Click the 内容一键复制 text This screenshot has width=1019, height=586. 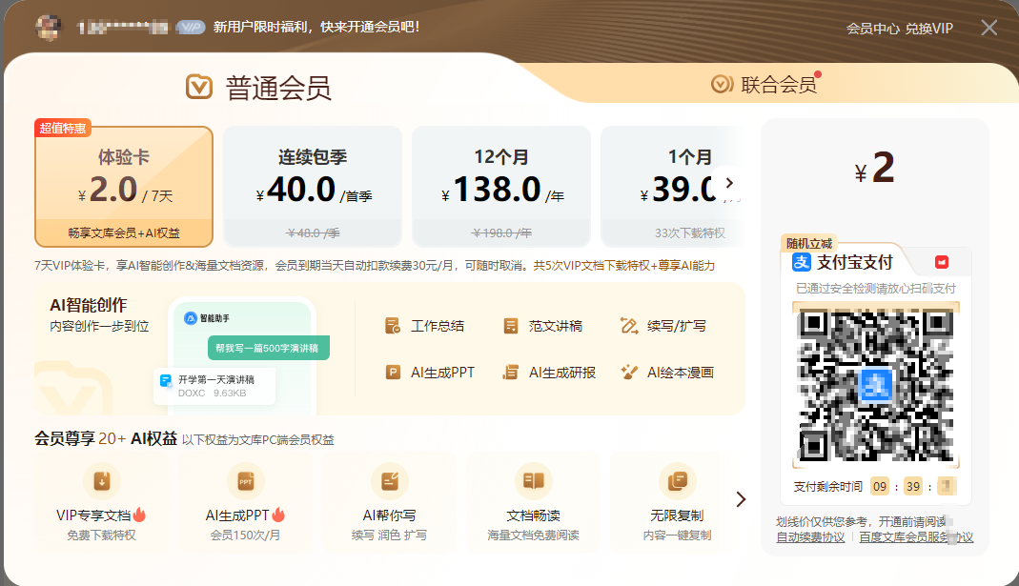point(677,535)
